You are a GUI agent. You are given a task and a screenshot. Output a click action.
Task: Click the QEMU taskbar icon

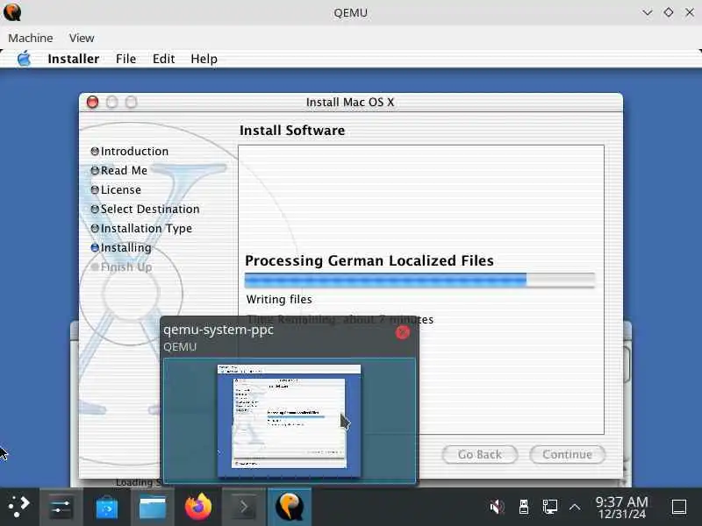pos(290,507)
